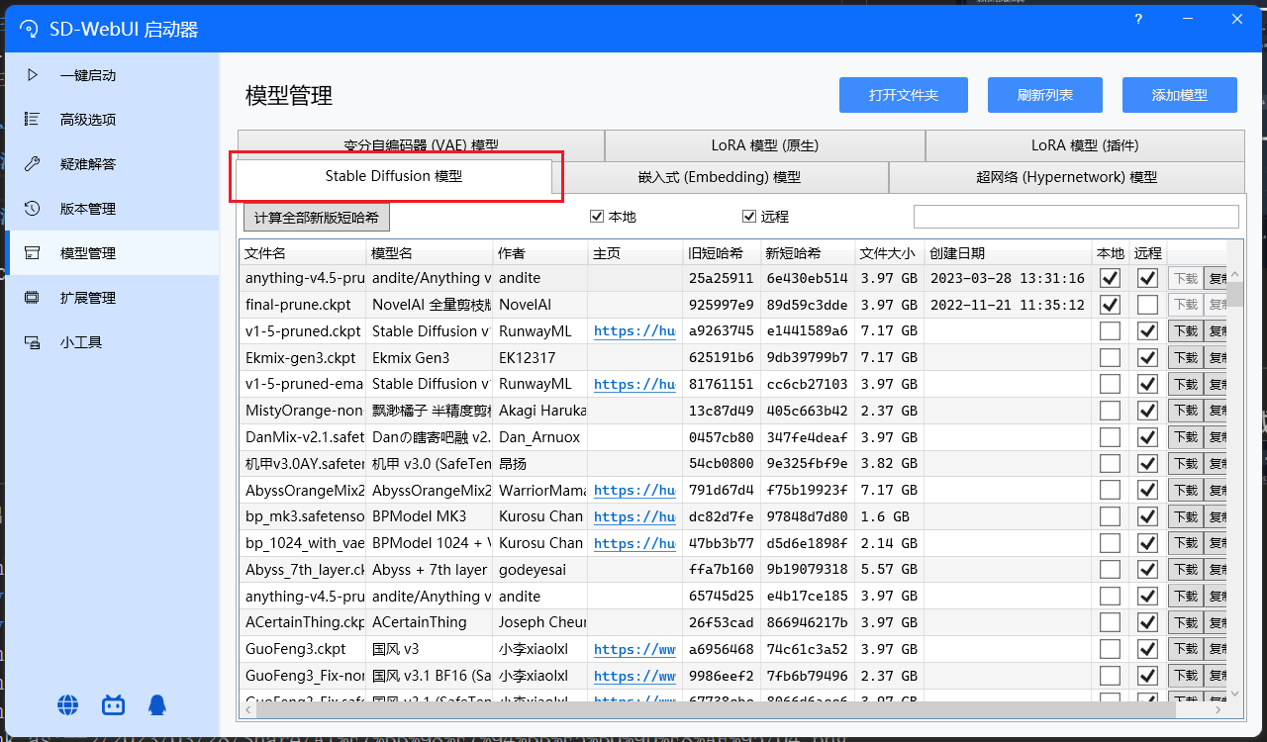Go to 高级选项 in the sidebar

pyautogui.click(x=112, y=120)
